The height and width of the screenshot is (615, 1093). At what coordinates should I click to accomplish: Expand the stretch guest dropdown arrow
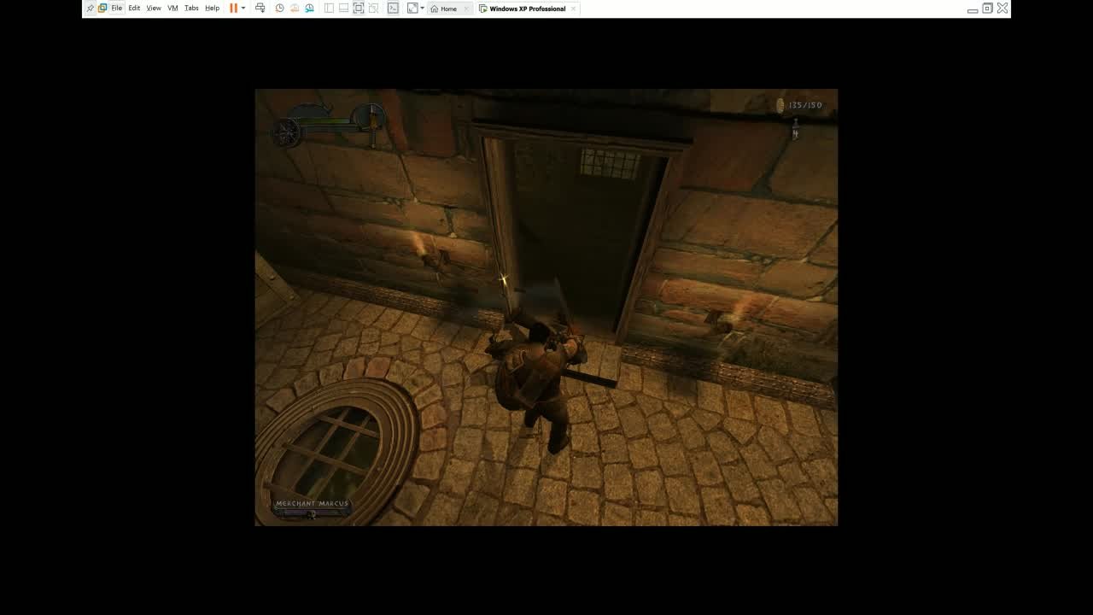coord(422,9)
